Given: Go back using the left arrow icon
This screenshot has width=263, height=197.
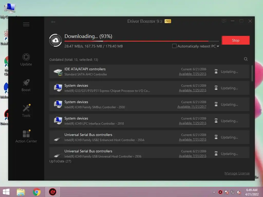Looking at the screenshot, I should [53, 22].
